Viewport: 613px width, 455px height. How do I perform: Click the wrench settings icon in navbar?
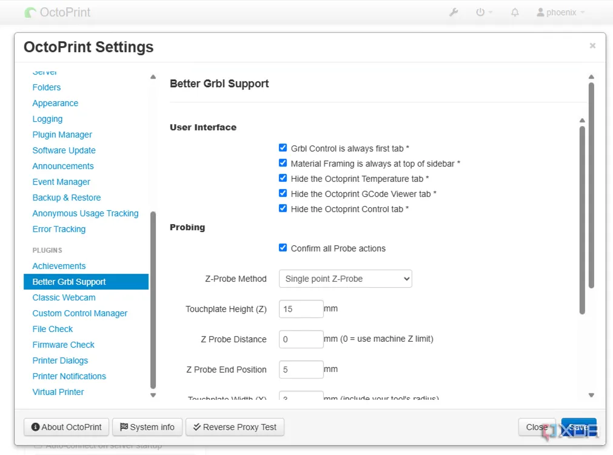click(x=454, y=12)
